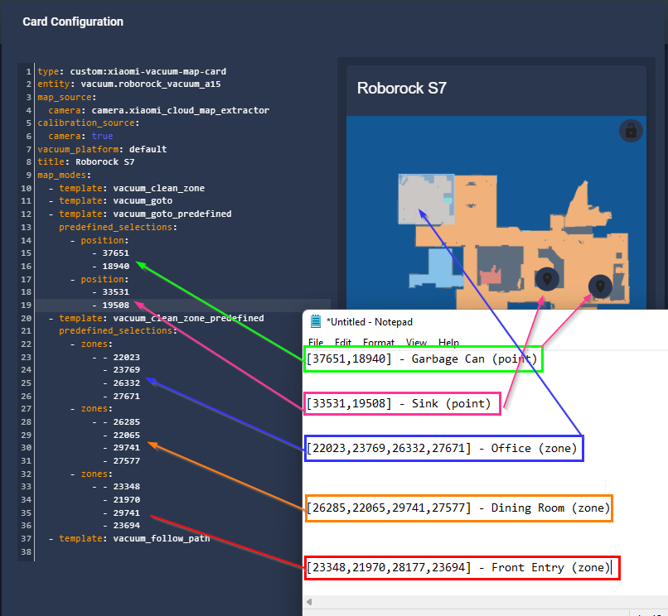The image size is (668, 616).
Task: Click the Card Configuration heading
Action: [x=73, y=22]
